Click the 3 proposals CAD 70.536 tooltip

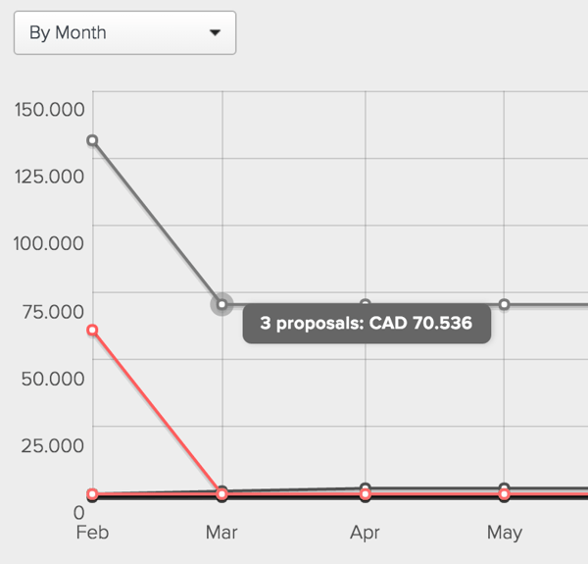(x=367, y=324)
